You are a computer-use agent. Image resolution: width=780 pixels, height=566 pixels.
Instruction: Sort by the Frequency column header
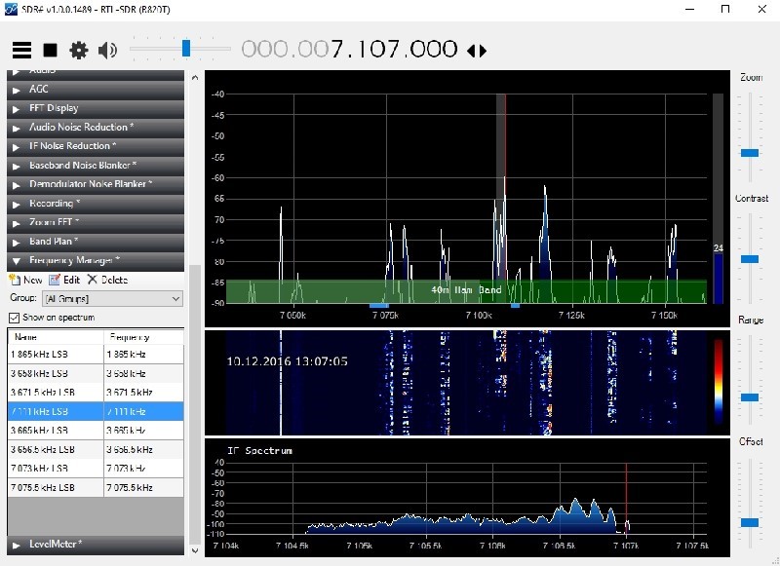(143, 337)
